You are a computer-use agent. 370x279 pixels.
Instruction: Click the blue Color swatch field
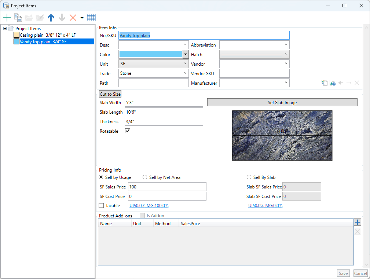(x=150, y=54)
